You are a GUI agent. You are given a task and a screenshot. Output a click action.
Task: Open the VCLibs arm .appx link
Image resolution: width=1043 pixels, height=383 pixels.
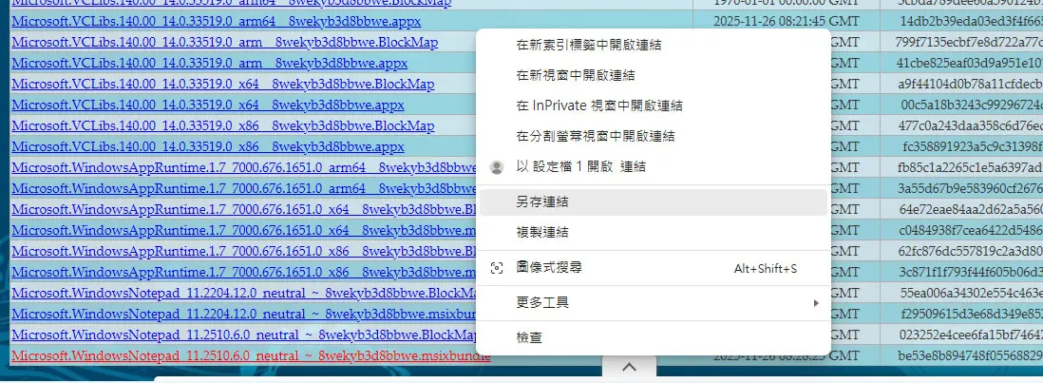pyautogui.click(x=210, y=63)
